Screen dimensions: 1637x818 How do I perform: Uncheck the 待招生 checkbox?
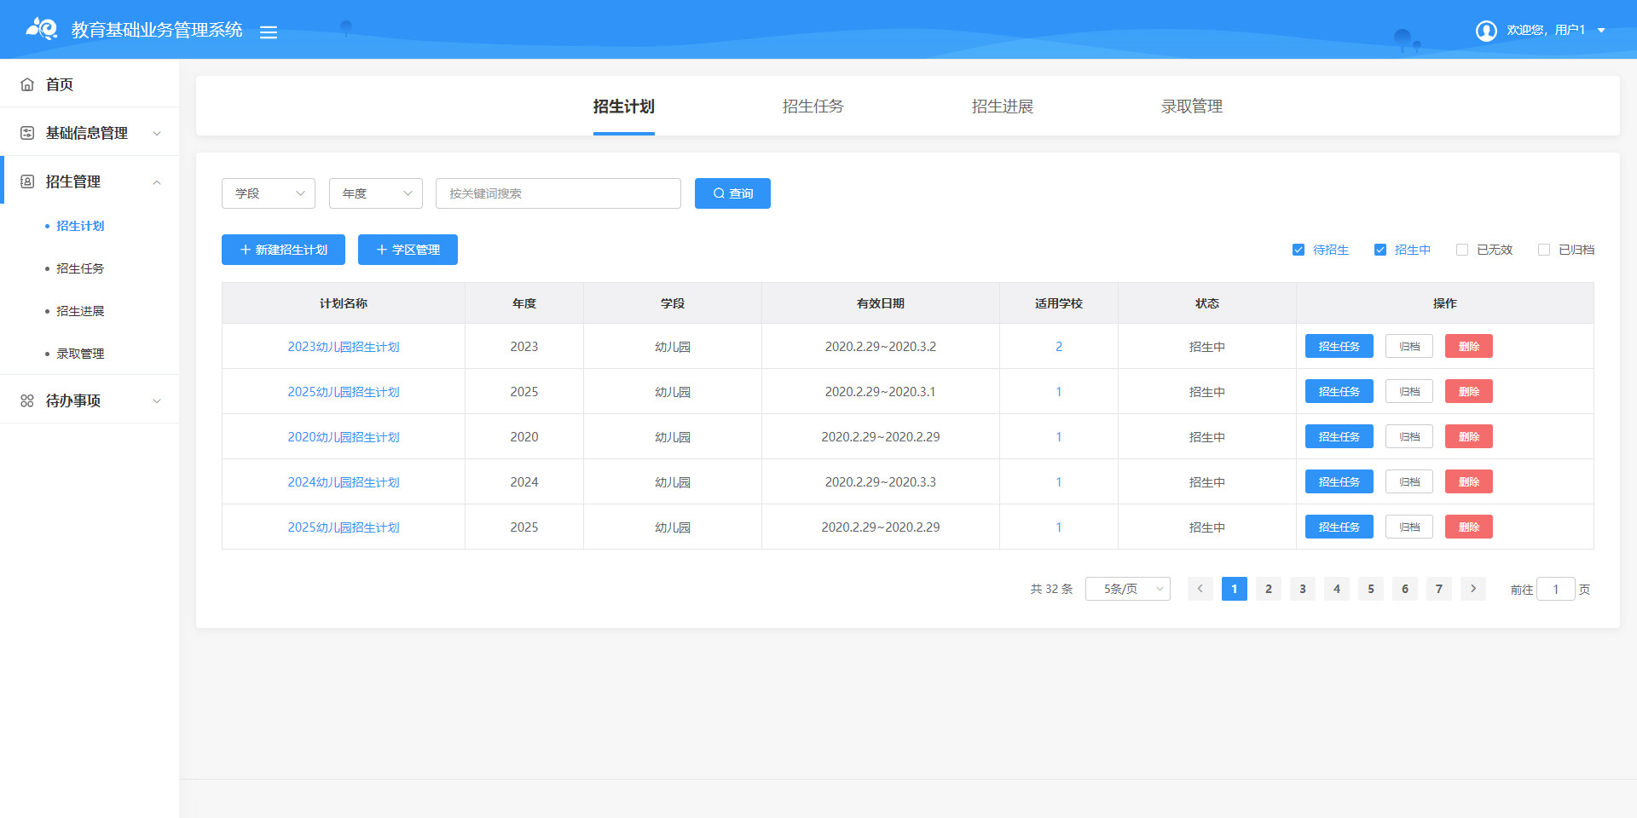point(1299,250)
